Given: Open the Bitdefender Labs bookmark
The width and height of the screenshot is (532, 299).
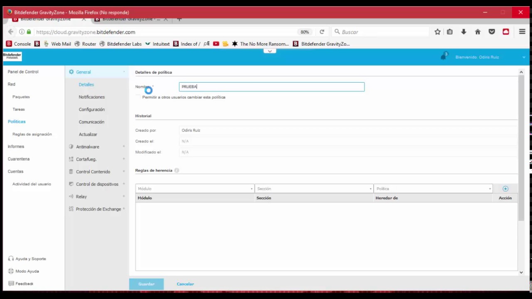Looking at the screenshot, I should [x=121, y=44].
